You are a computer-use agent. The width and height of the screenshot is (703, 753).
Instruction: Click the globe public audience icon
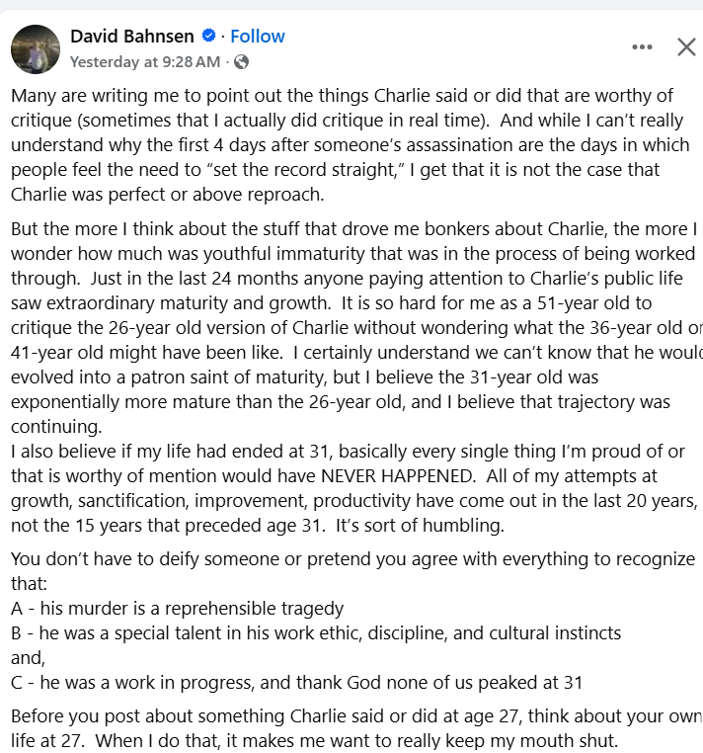241,62
